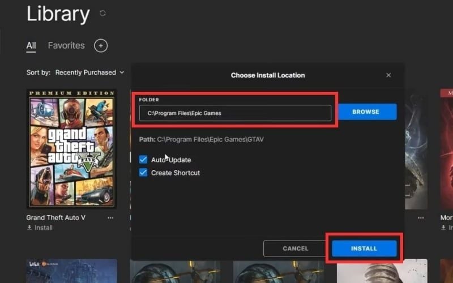Click the Folder path input field
This screenshot has width=453, height=283.
coord(235,113)
